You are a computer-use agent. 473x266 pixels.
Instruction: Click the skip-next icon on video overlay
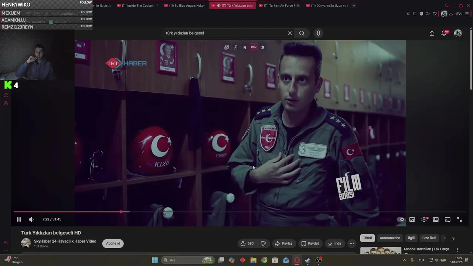click(x=245, y=47)
